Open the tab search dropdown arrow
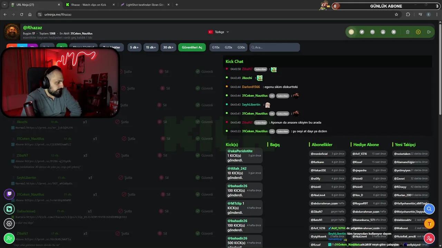The height and width of the screenshot is (248, 442). click(4, 5)
